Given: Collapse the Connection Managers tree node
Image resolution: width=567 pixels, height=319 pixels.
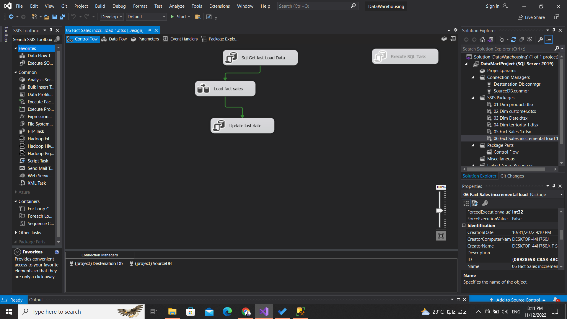Looking at the screenshot, I should tap(473, 77).
